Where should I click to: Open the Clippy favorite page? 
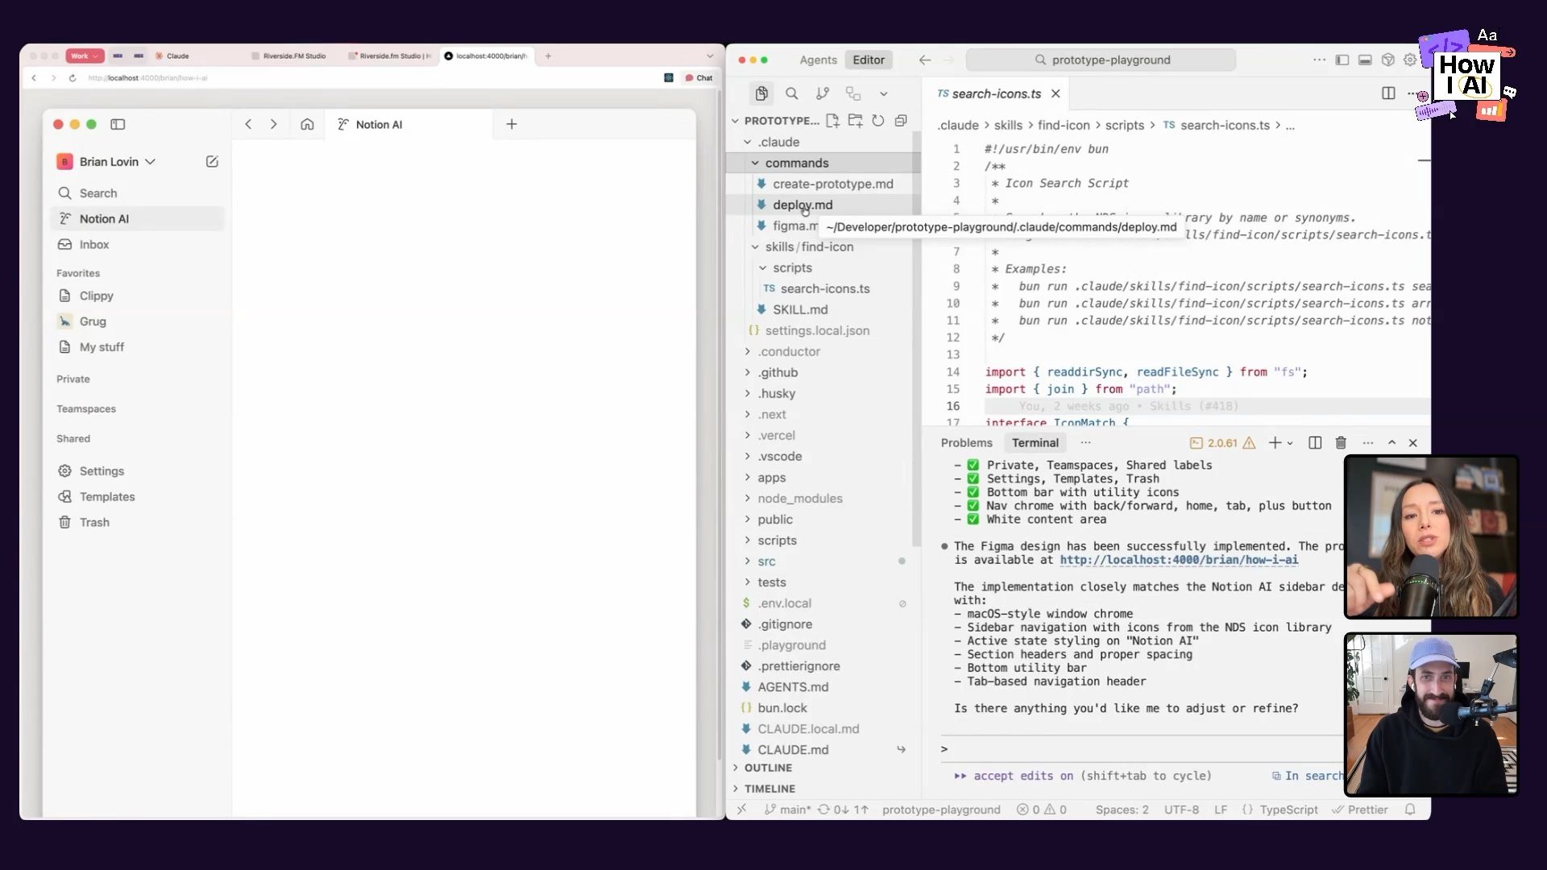[137, 296]
